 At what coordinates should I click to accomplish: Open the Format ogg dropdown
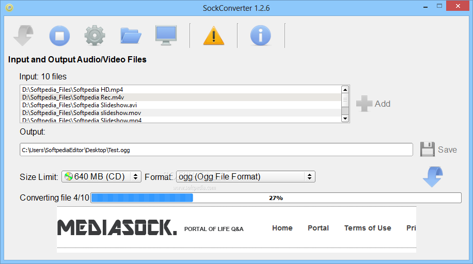tap(246, 177)
